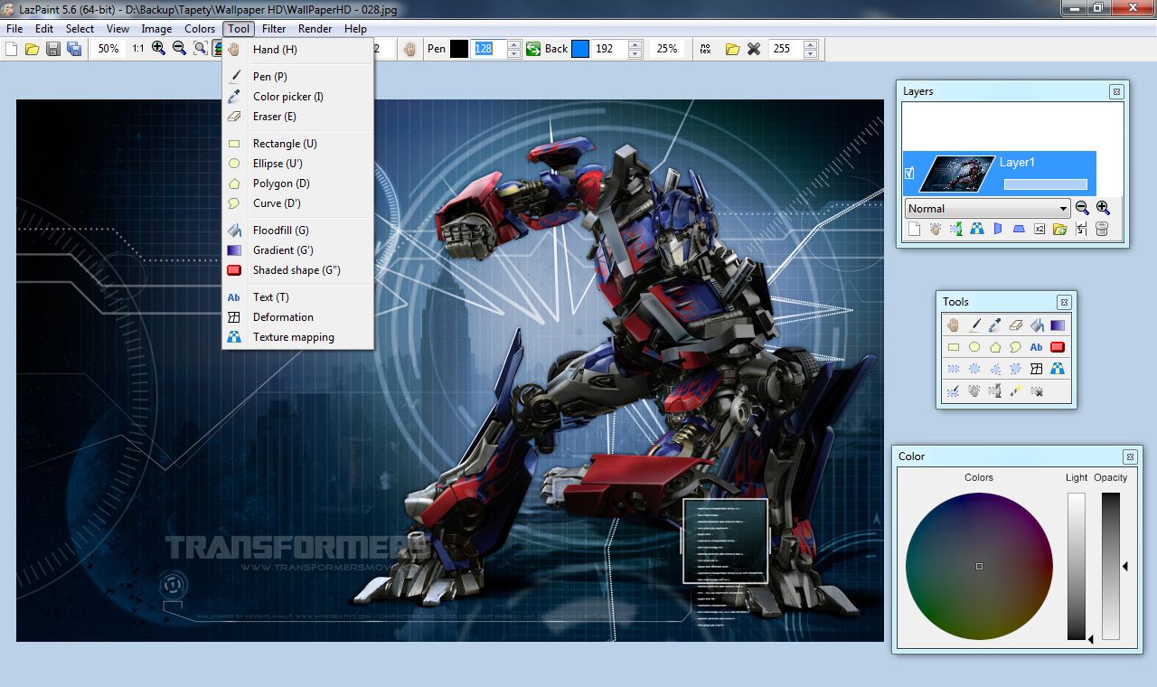Select Gradient tool in Tools panel

click(x=1058, y=325)
